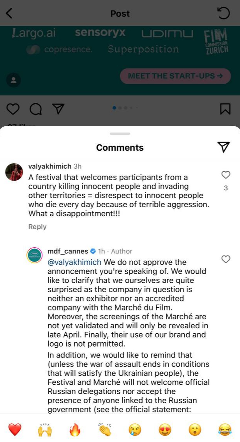Screen dimensions: 240x442
Task: Like the post with heart icon
Action: pos(13,109)
